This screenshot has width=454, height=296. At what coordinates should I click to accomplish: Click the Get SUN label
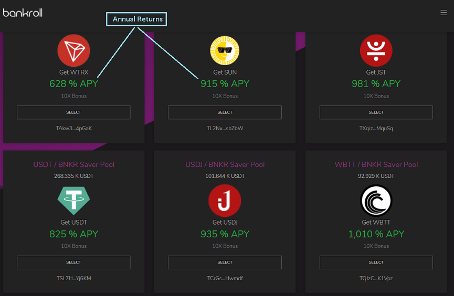pos(225,72)
